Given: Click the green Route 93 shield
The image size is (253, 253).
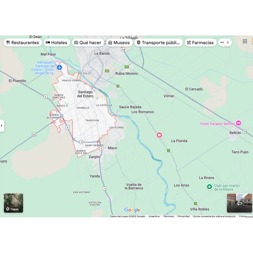Looking at the screenshot, I should click(x=107, y=71).
